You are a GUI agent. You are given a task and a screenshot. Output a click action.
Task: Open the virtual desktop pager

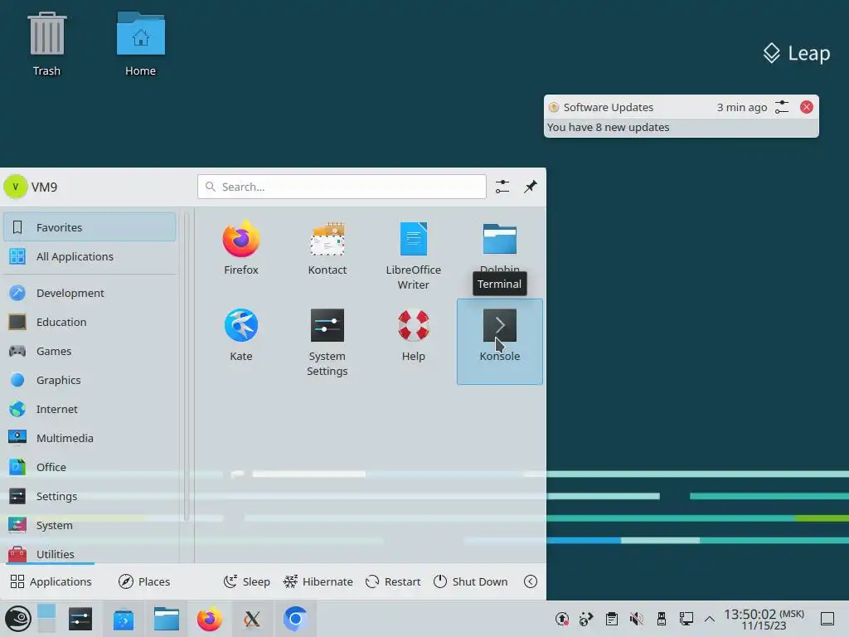tap(46, 618)
